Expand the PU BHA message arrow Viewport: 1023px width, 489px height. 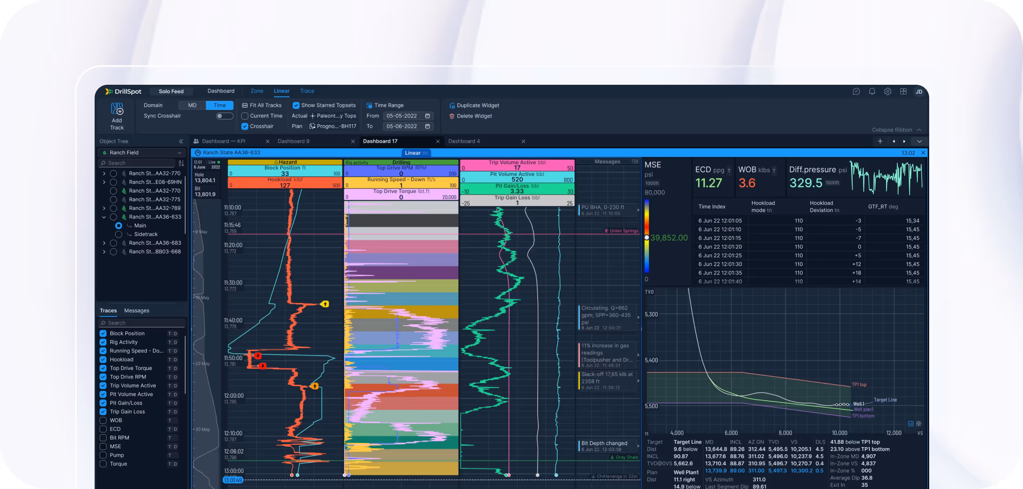pyautogui.click(x=638, y=210)
